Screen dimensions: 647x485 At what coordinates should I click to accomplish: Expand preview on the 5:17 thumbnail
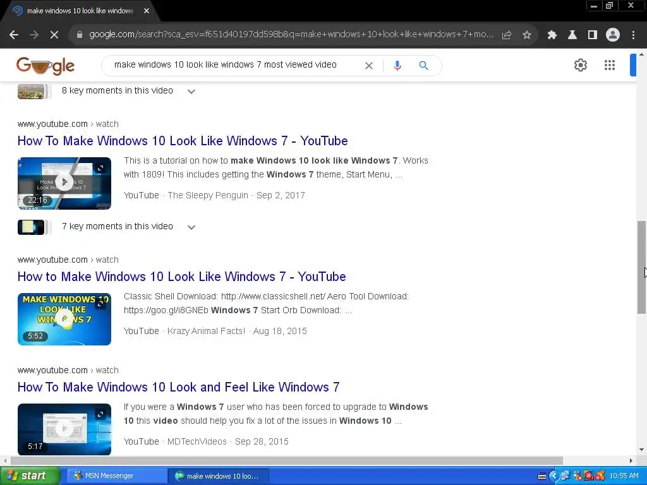click(100, 414)
